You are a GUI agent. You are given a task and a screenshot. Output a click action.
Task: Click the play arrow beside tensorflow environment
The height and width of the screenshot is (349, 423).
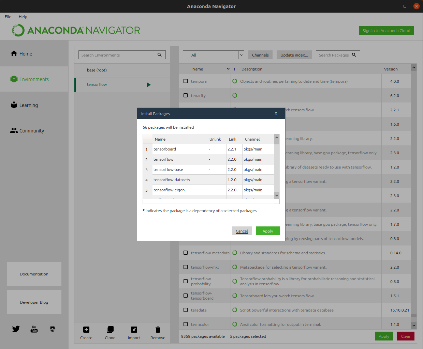coord(149,85)
